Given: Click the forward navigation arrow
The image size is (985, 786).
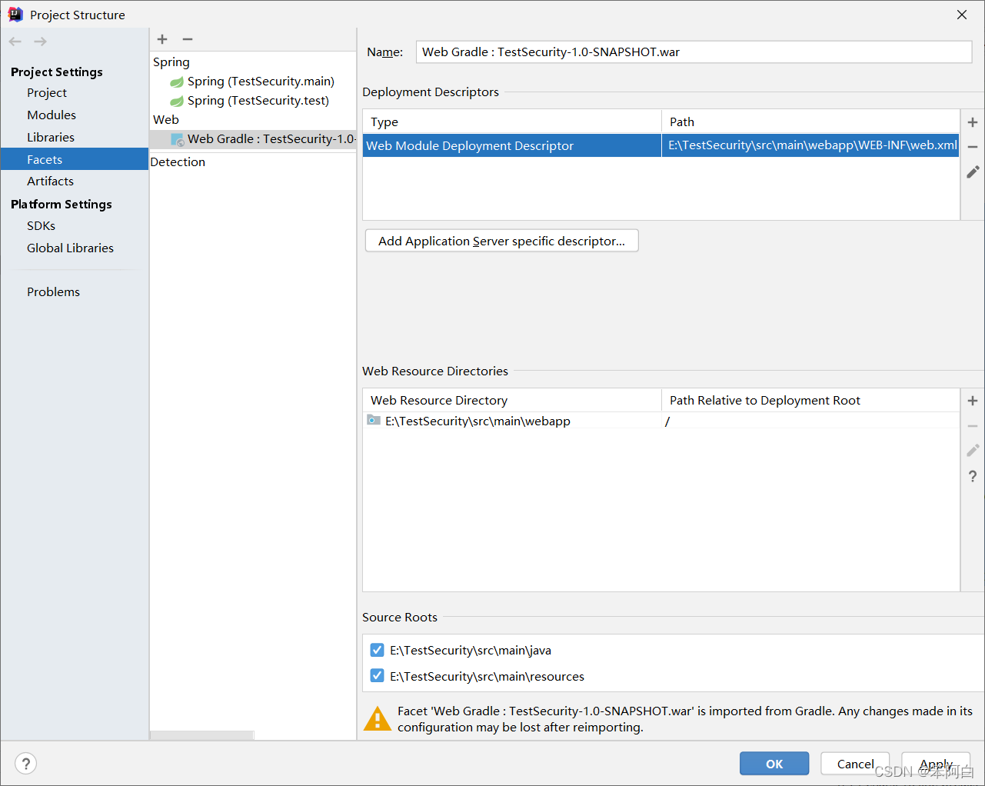Looking at the screenshot, I should coord(41,42).
